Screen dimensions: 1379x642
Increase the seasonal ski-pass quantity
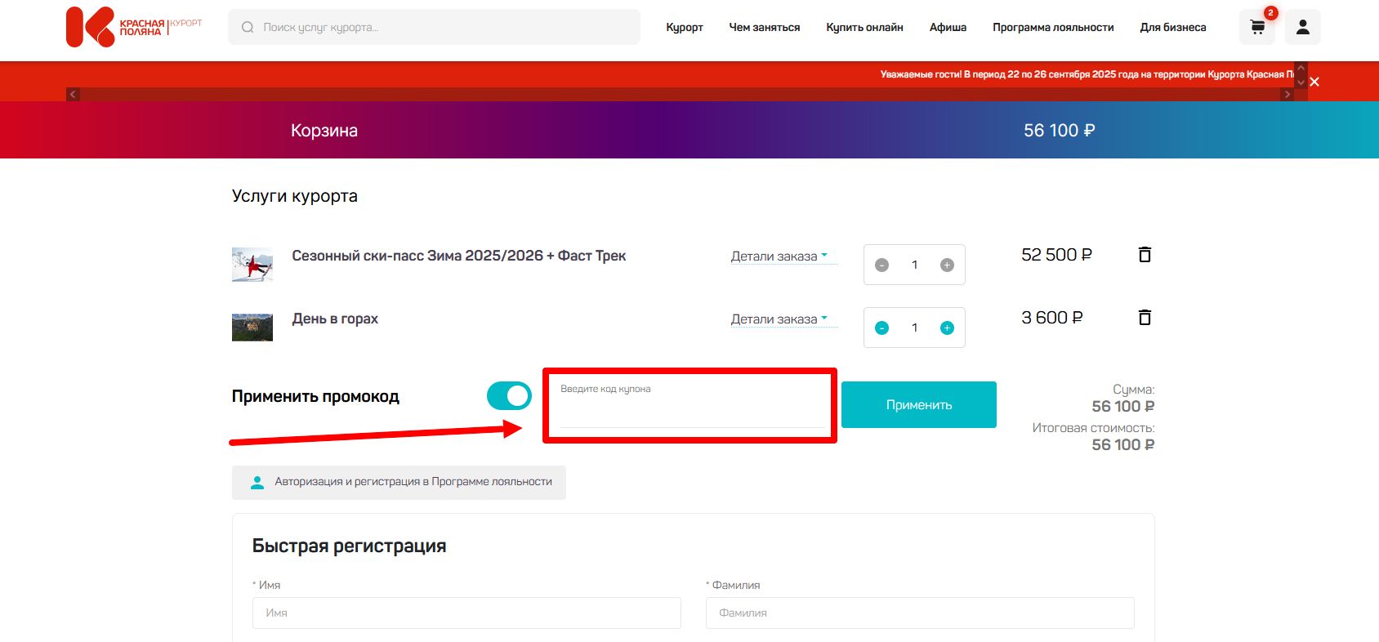click(x=947, y=265)
